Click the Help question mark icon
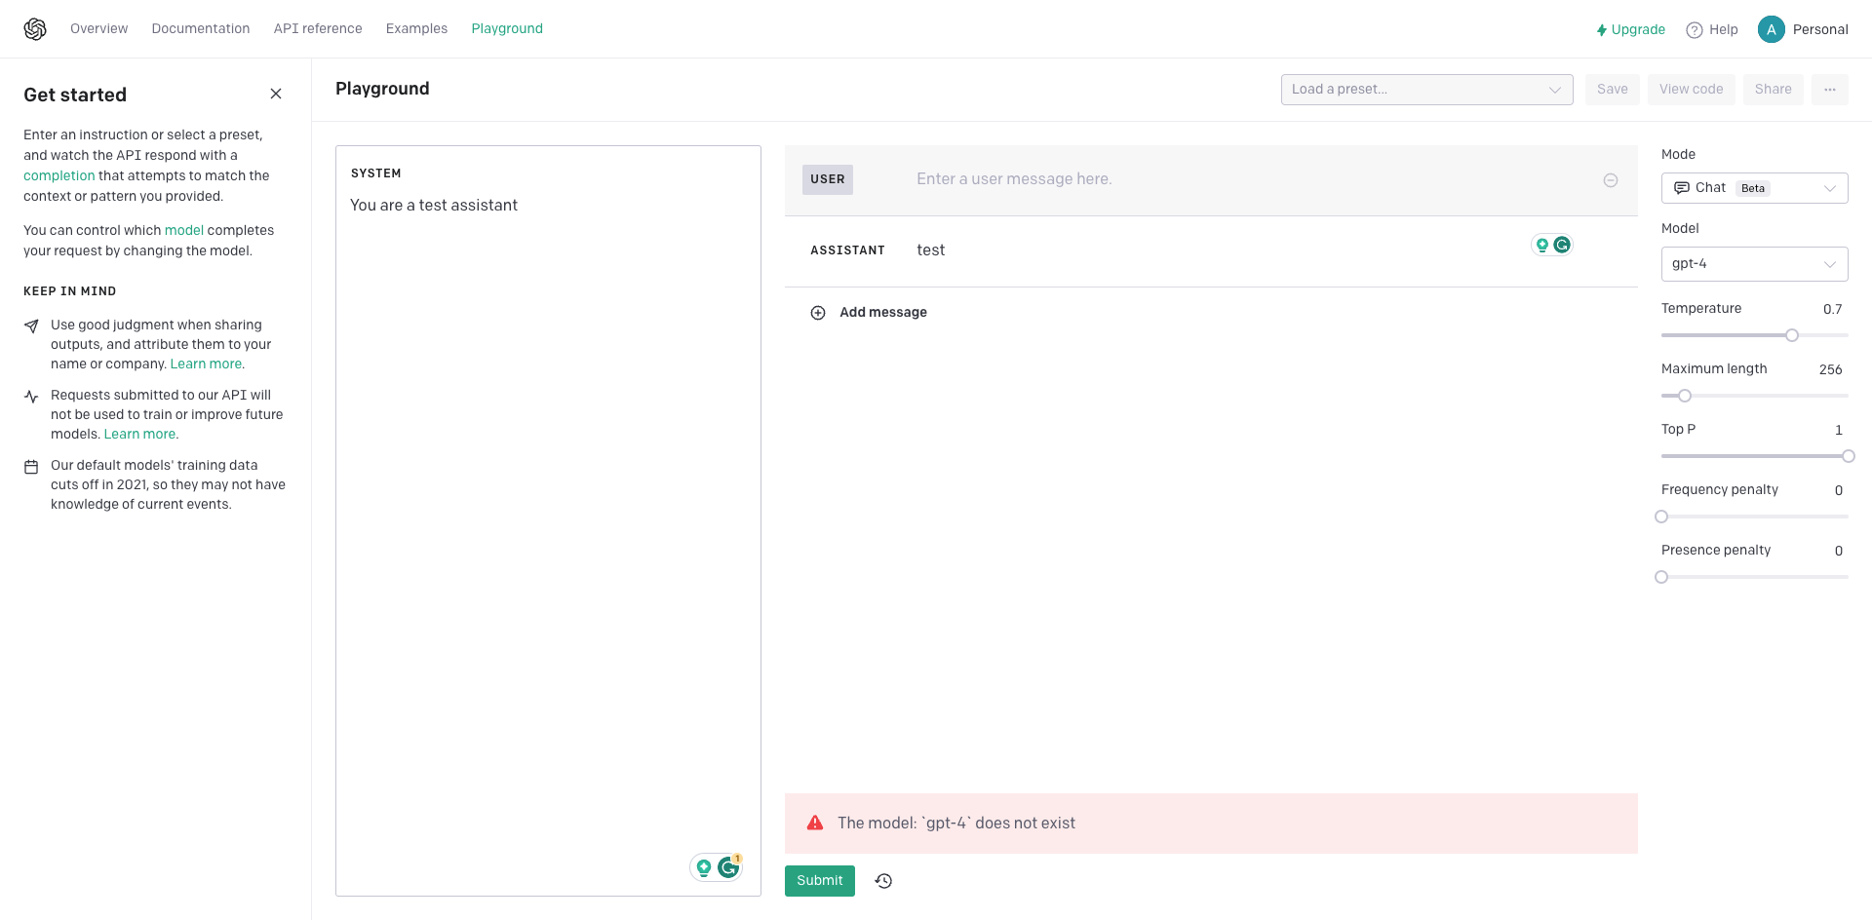 pyautogui.click(x=1695, y=30)
